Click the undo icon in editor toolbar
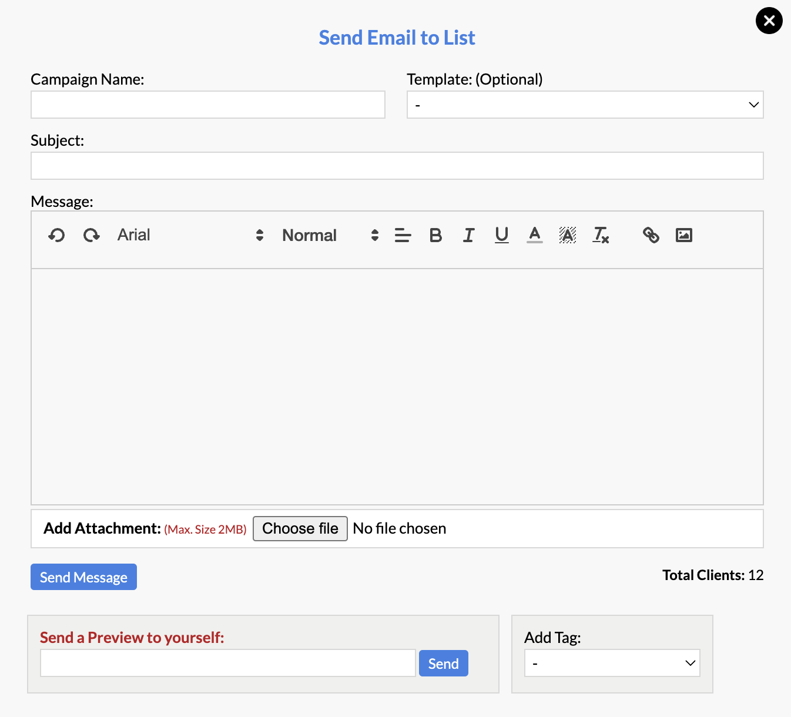 point(56,236)
